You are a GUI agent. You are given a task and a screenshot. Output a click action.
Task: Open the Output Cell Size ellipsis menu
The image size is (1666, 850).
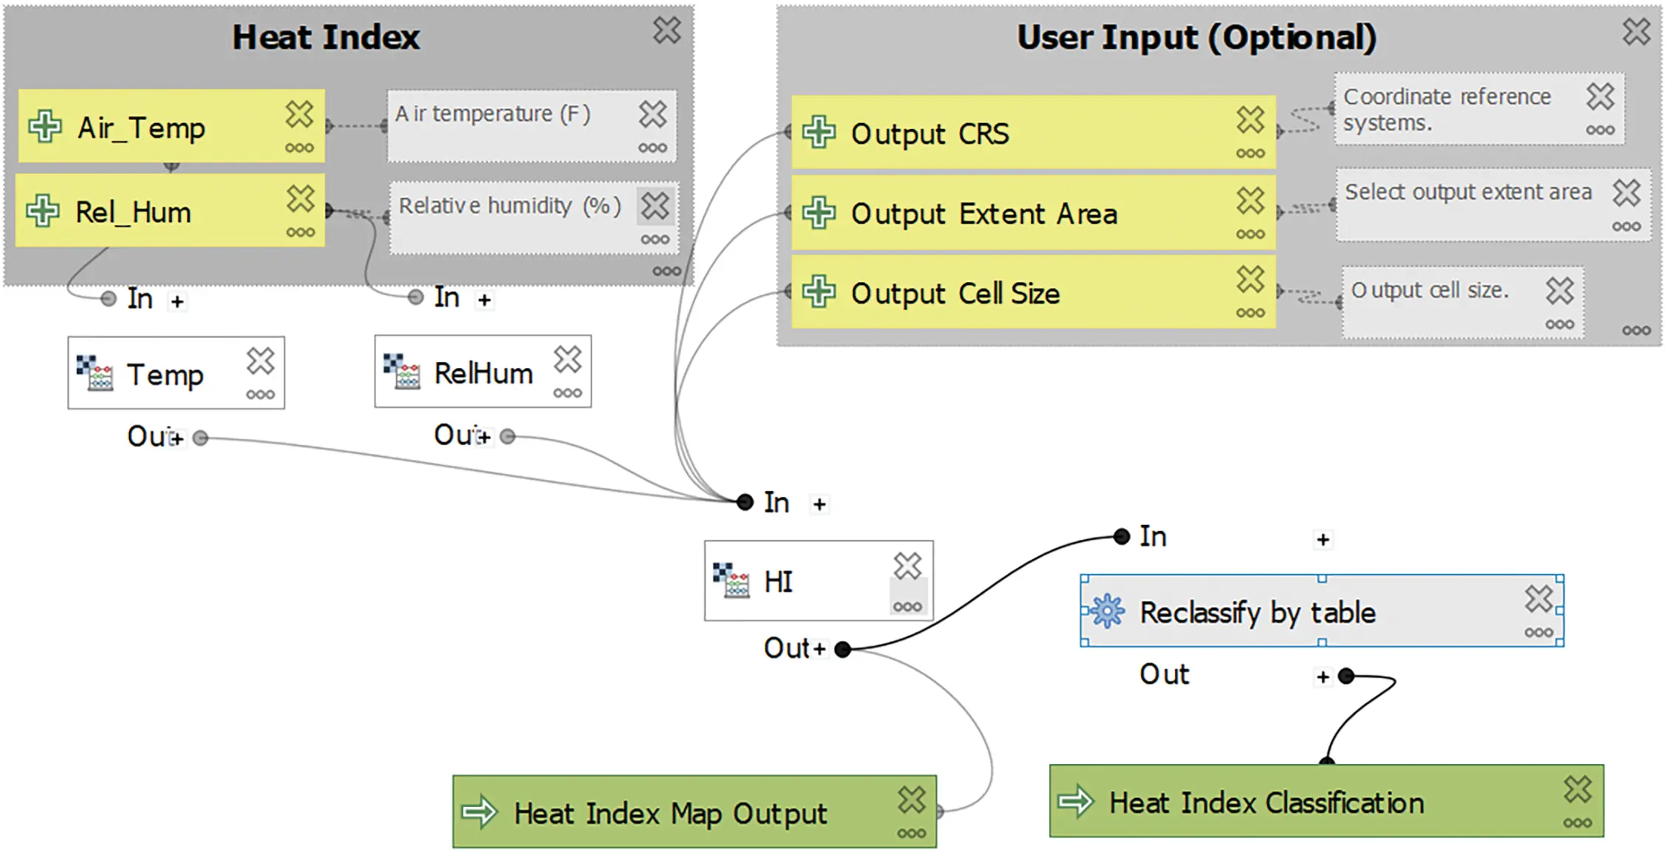pyautogui.click(x=1251, y=313)
